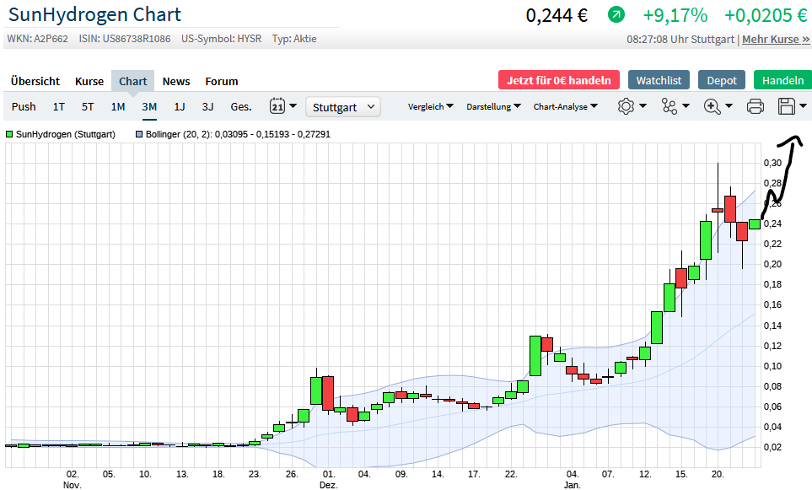Click the Typ: Aktie text

[x=294, y=39]
